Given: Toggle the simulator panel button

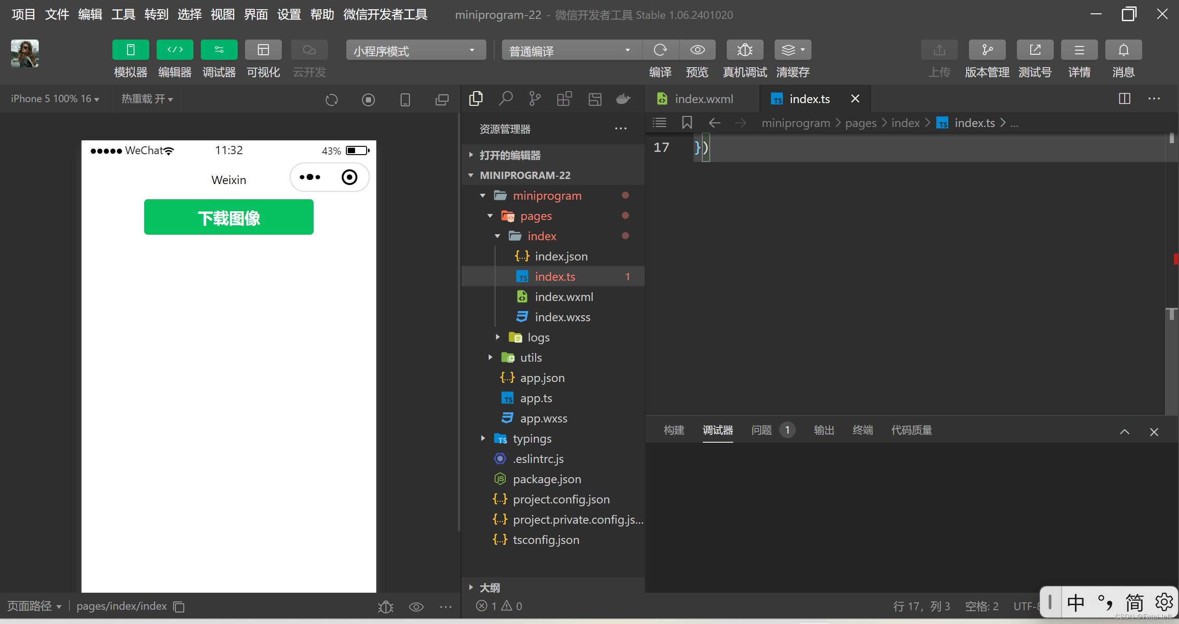Looking at the screenshot, I should pyautogui.click(x=130, y=50).
